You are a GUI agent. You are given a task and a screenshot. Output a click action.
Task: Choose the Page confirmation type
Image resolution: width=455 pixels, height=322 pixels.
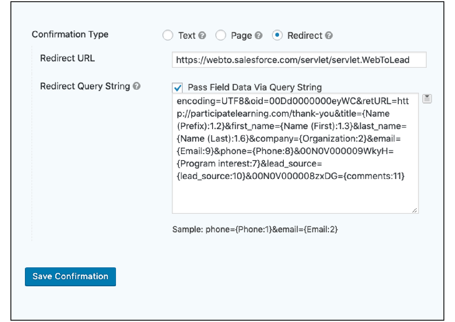click(x=221, y=35)
